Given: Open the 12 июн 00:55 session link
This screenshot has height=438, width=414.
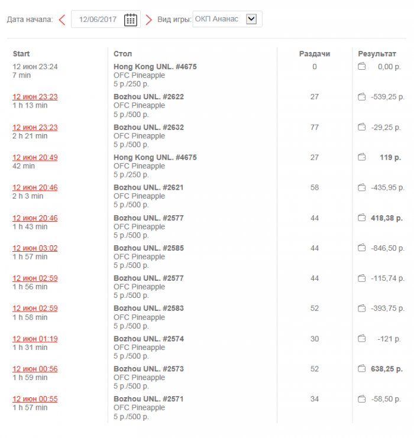Looking at the screenshot, I should click(x=35, y=399).
